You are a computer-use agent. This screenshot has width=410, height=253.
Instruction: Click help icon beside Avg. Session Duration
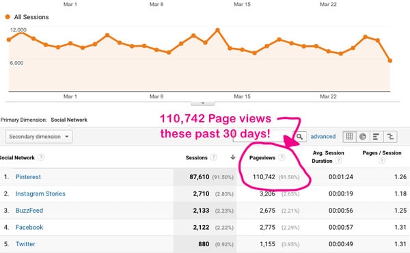339,161
